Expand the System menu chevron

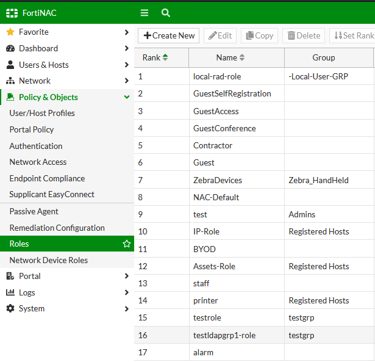tap(127, 309)
